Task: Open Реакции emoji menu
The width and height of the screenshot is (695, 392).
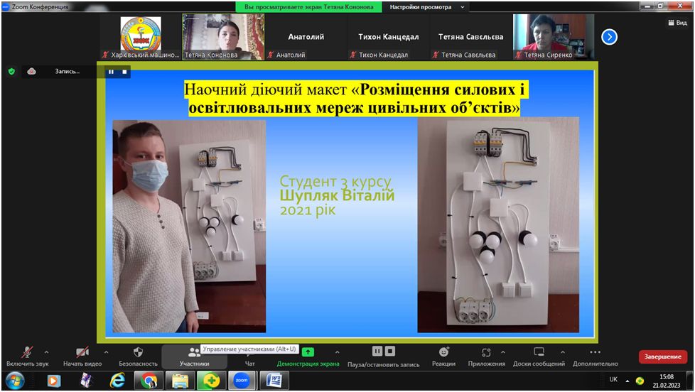Action: pos(443,356)
